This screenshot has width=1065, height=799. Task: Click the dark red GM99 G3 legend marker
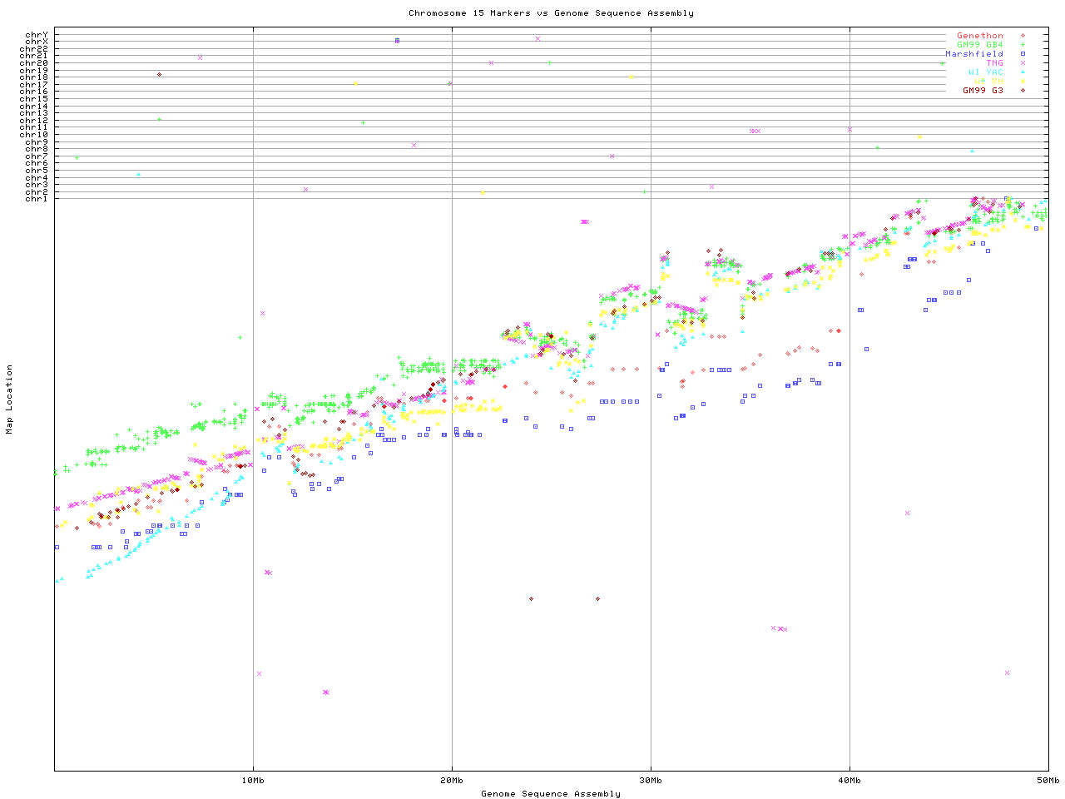(1023, 91)
